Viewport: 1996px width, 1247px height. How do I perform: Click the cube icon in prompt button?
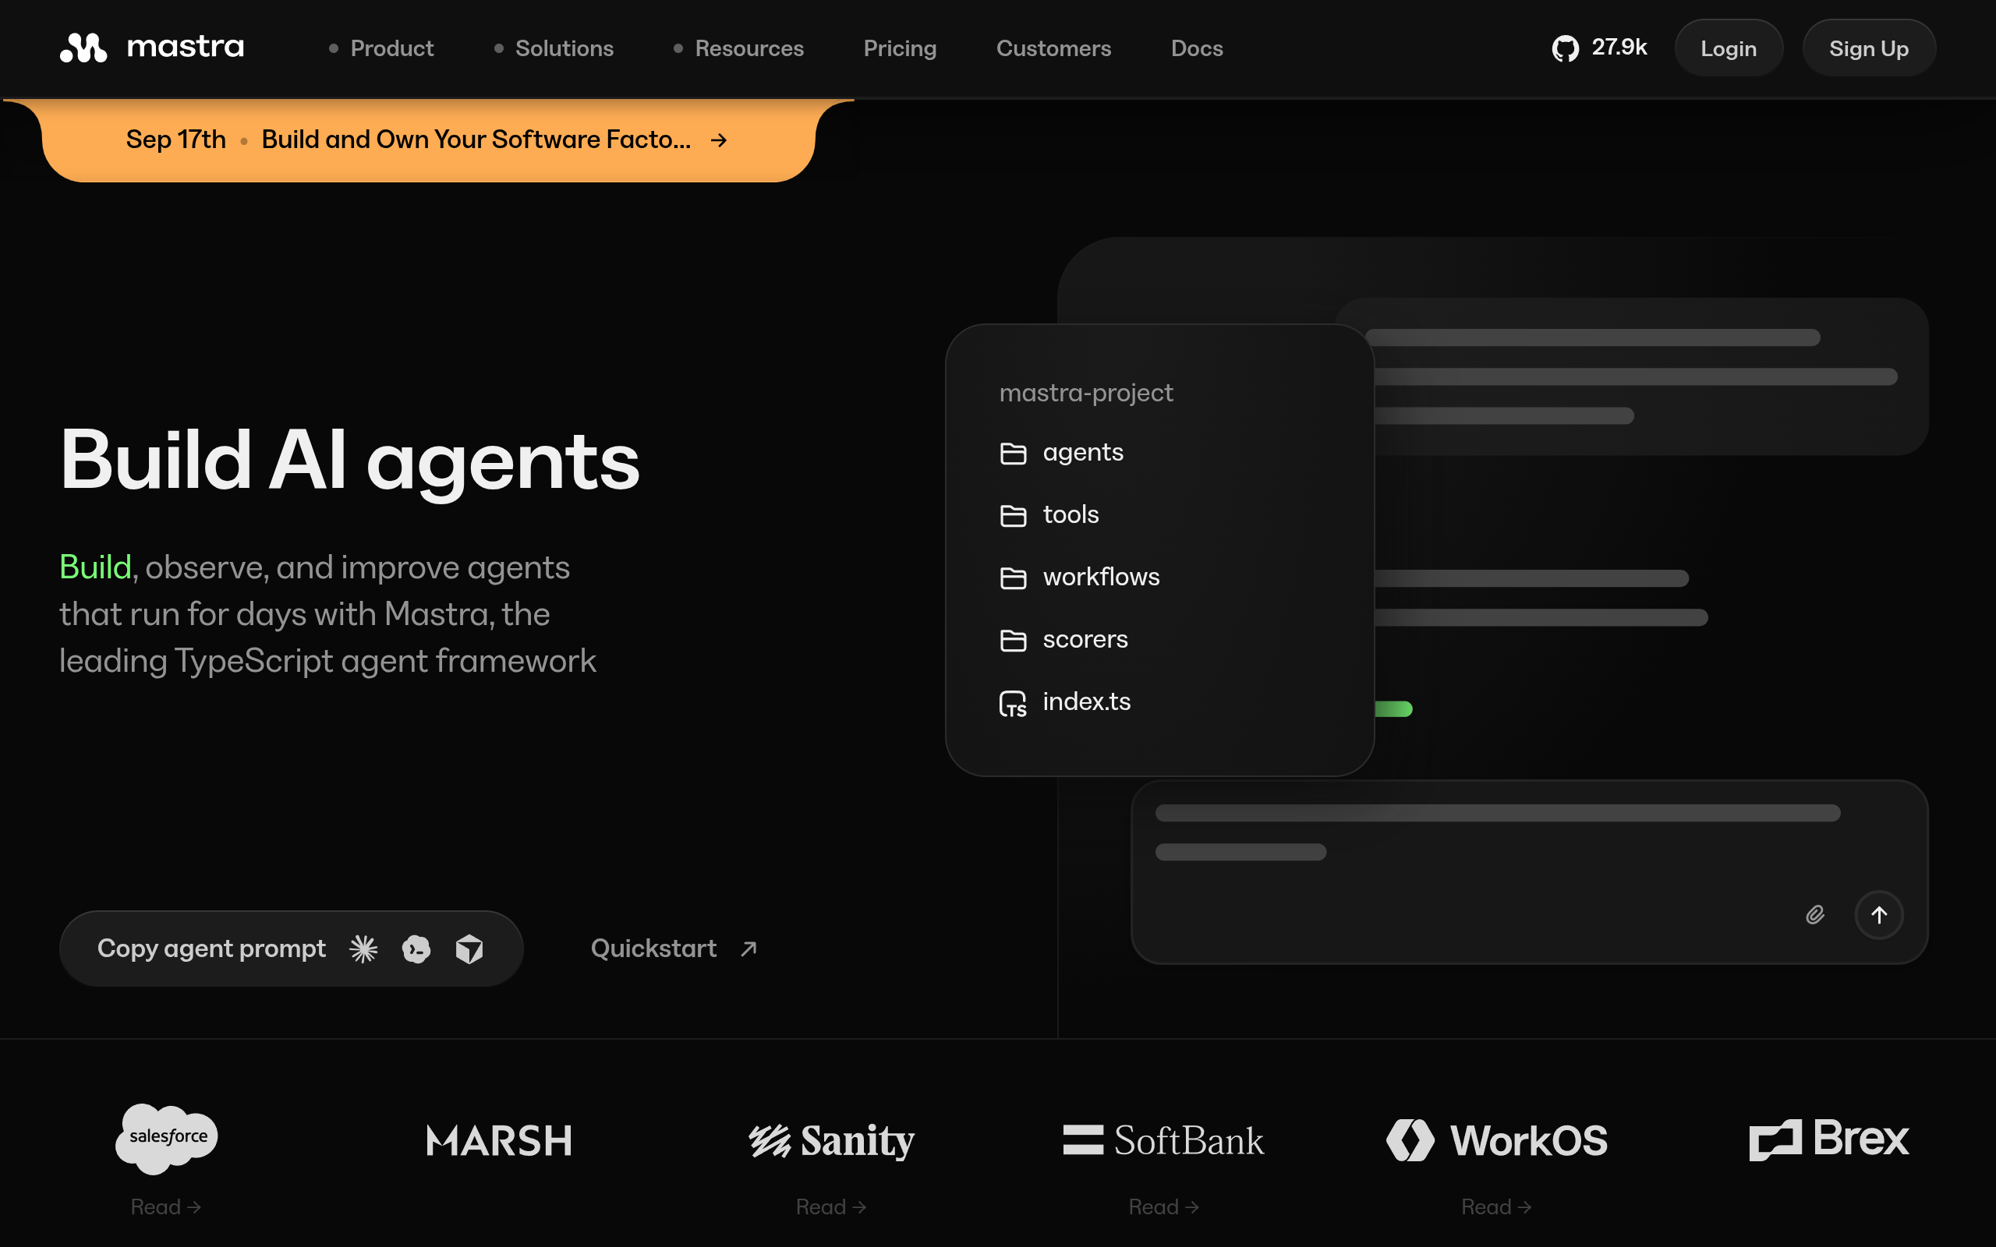[469, 949]
